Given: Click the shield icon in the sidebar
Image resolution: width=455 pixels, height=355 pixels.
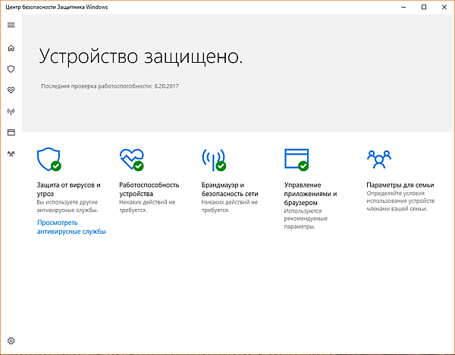Looking at the screenshot, I should point(11,69).
